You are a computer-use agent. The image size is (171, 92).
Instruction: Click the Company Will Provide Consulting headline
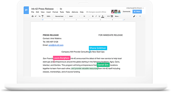[83, 52]
